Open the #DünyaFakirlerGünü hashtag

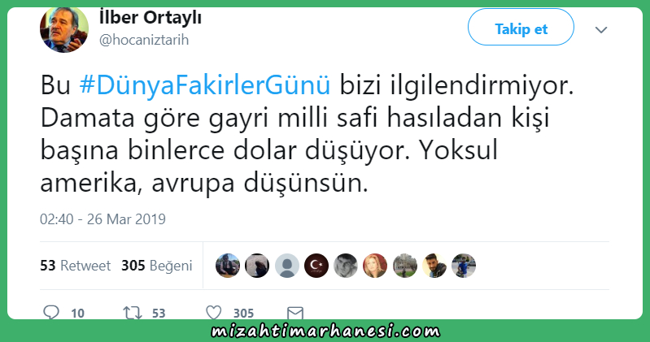(x=205, y=85)
